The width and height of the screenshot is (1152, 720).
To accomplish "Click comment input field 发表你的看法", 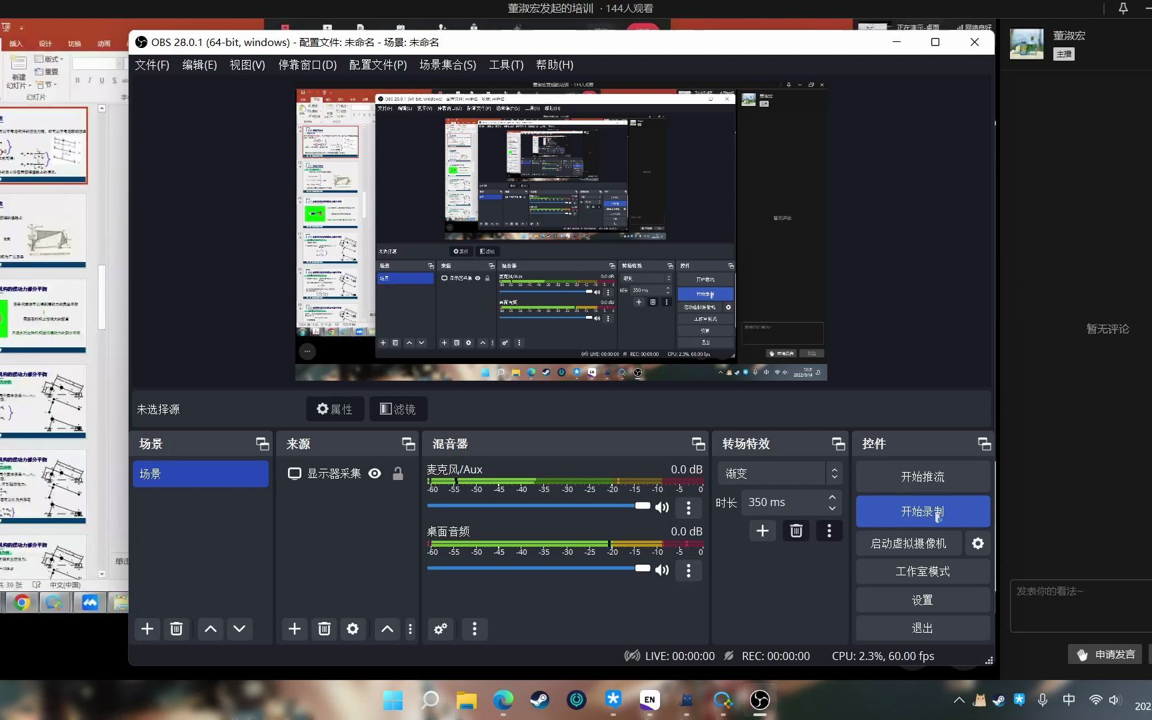I will [1081, 605].
